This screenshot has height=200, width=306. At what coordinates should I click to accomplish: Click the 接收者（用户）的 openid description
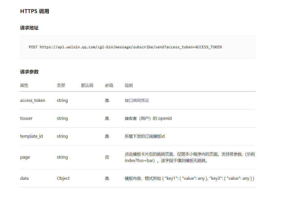(x=148, y=119)
